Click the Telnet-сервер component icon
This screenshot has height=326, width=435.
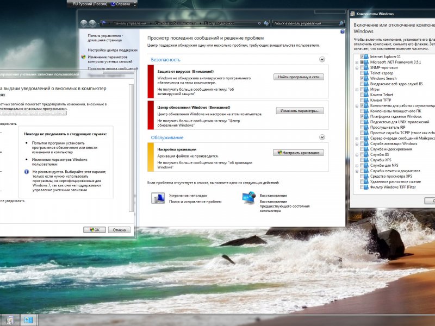pyautogui.click(x=366, y=73)
